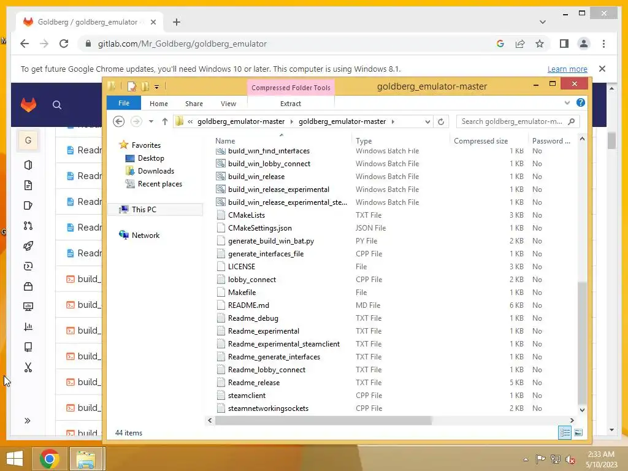628x471 pixels.
Task: Select the README.md file
Action: pyautogui.click(x=248, y=305)
